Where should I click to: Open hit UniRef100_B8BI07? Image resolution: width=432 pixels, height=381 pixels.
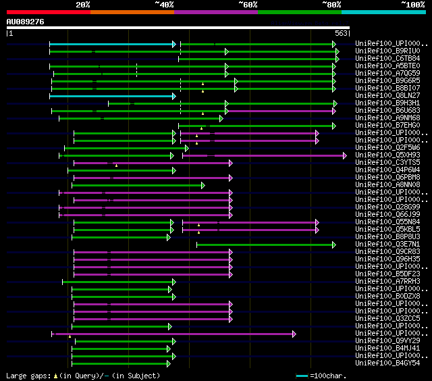coord(387,88)
